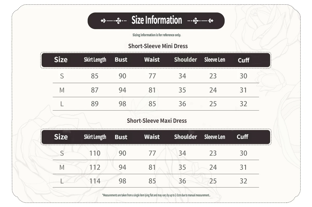312x207 pixels.
Task: Click Cuff header in Mini Dress table
Action: pyautogui.click(x=244, y=60)
